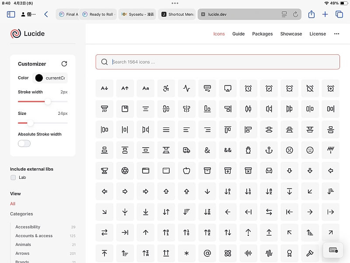Select the airplay icon

(227, 89)
